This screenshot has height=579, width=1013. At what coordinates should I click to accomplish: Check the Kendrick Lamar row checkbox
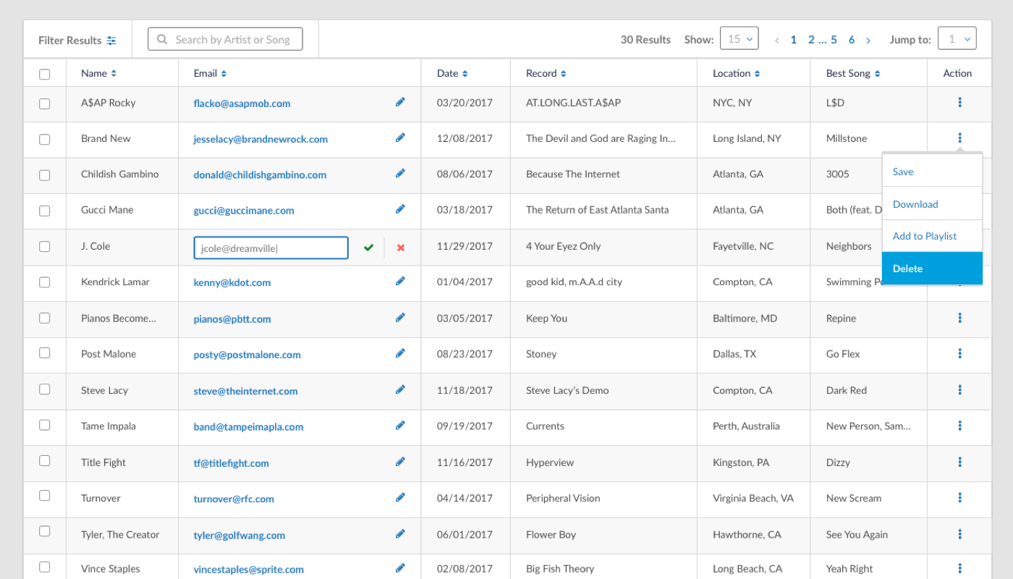(45, 282)
